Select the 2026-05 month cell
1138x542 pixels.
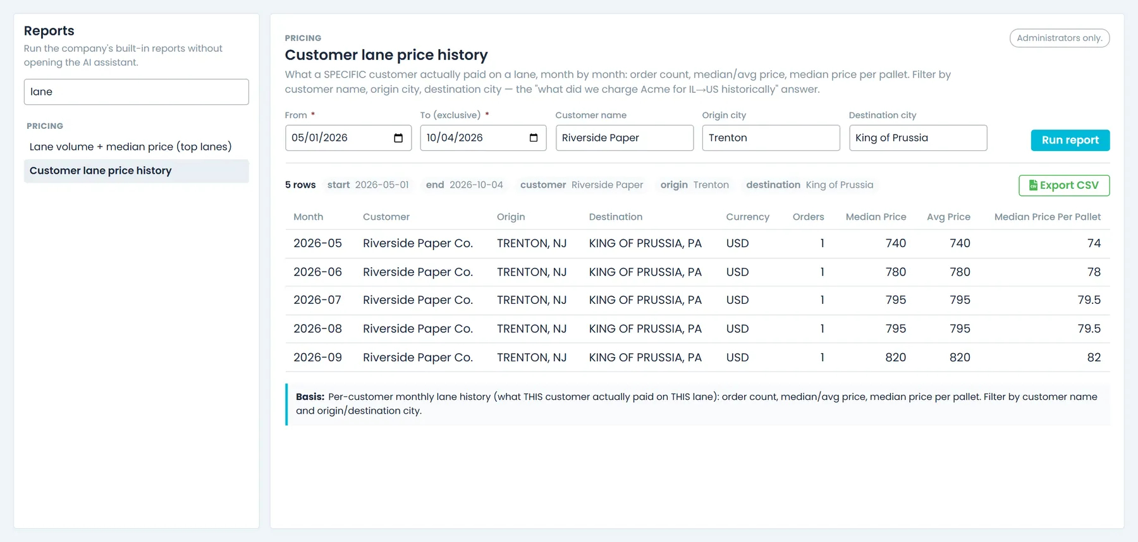coord(317,243)
